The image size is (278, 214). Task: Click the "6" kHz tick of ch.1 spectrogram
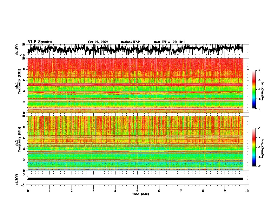[24, 80]
